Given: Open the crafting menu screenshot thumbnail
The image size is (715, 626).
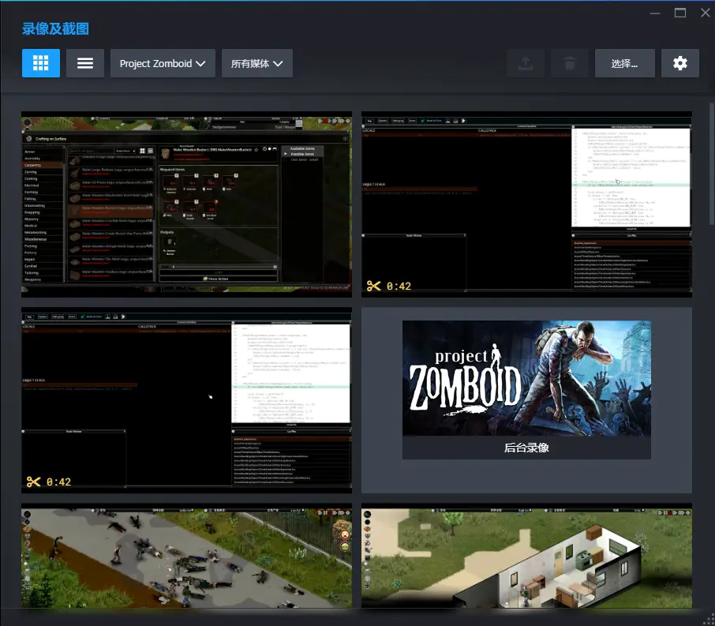Looking at the screenshot, I should pyautogui.click(x=186, y=204).
